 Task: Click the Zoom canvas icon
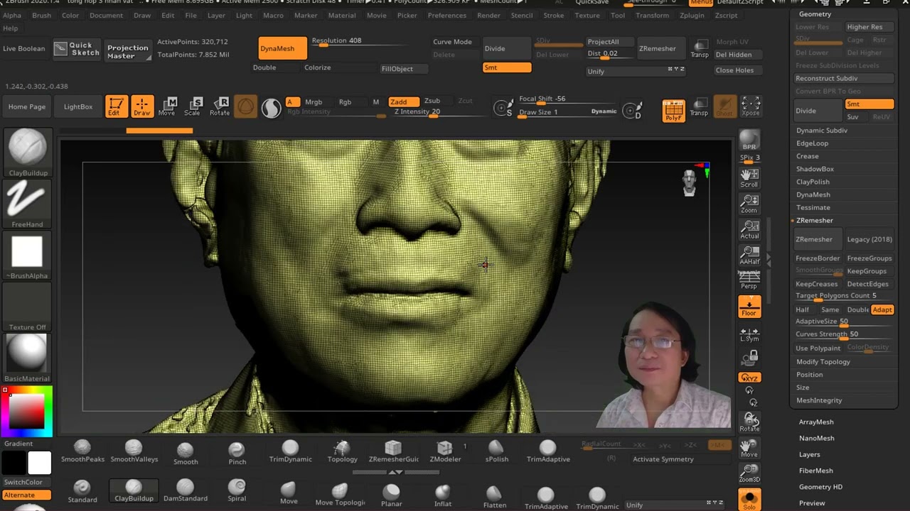[x=749, y=204]
